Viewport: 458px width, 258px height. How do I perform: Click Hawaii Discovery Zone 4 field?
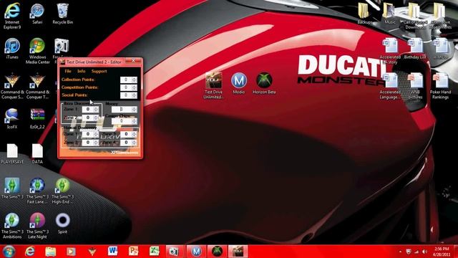126,143
